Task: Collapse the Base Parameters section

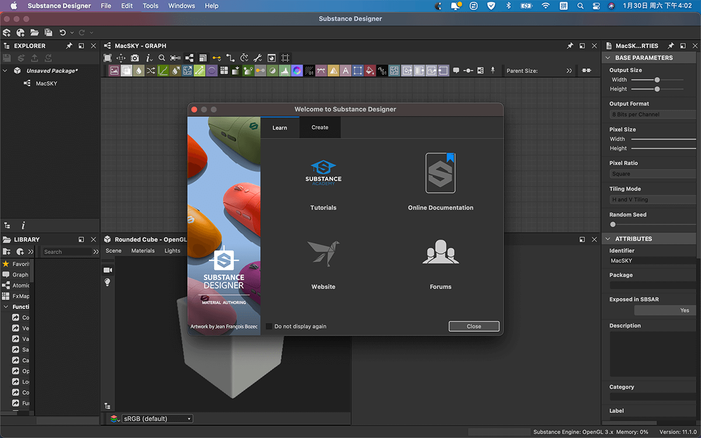Action: tap(608, 58)
